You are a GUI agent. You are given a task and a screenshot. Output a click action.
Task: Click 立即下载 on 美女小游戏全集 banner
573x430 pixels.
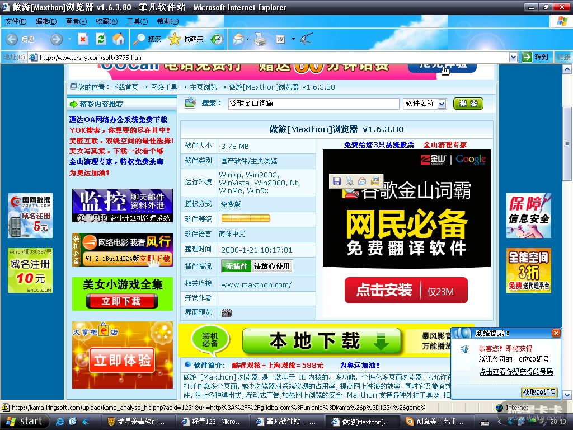pyautogui.click(x=122, y=301)
